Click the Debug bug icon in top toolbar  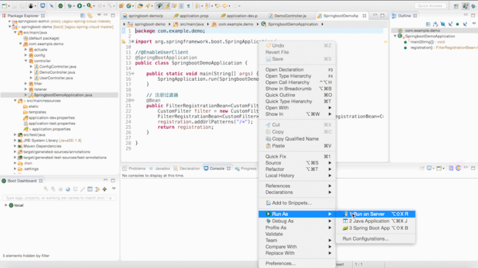click(x=70, y=6)
